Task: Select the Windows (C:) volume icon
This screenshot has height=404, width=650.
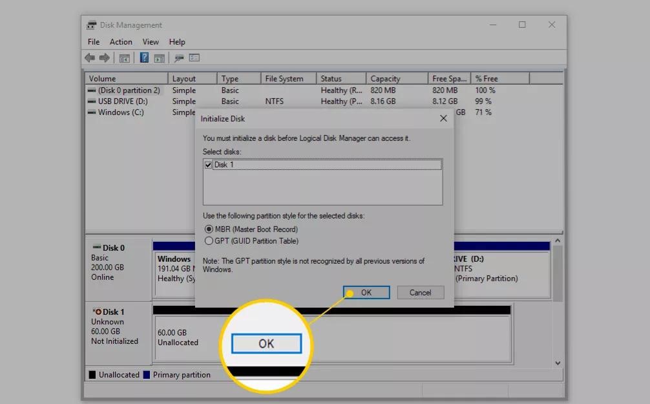Action: [90, 112]
